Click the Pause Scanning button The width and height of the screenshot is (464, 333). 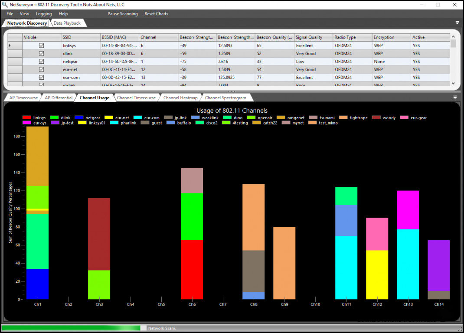click(123, 13)
